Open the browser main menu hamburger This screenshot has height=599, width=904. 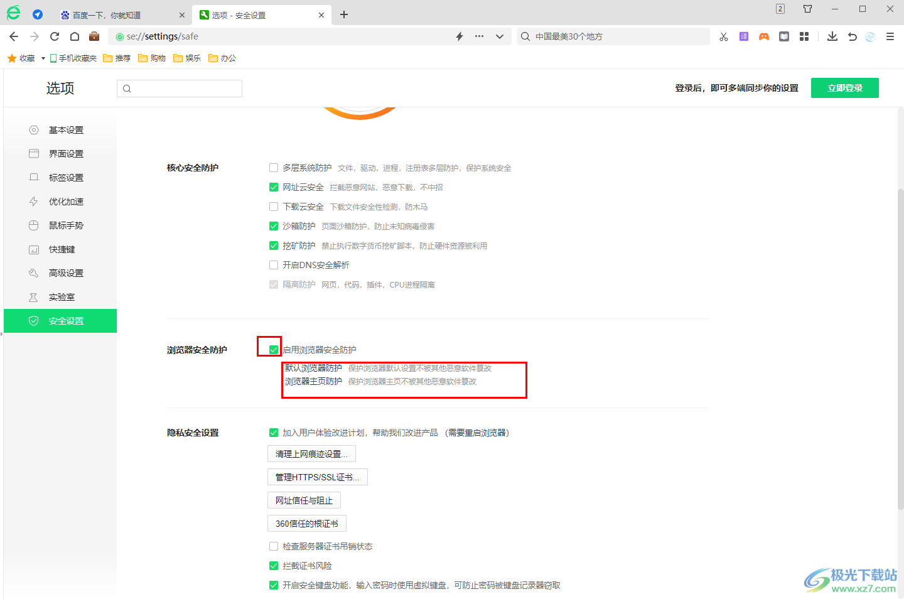click(x=890, y=36)
